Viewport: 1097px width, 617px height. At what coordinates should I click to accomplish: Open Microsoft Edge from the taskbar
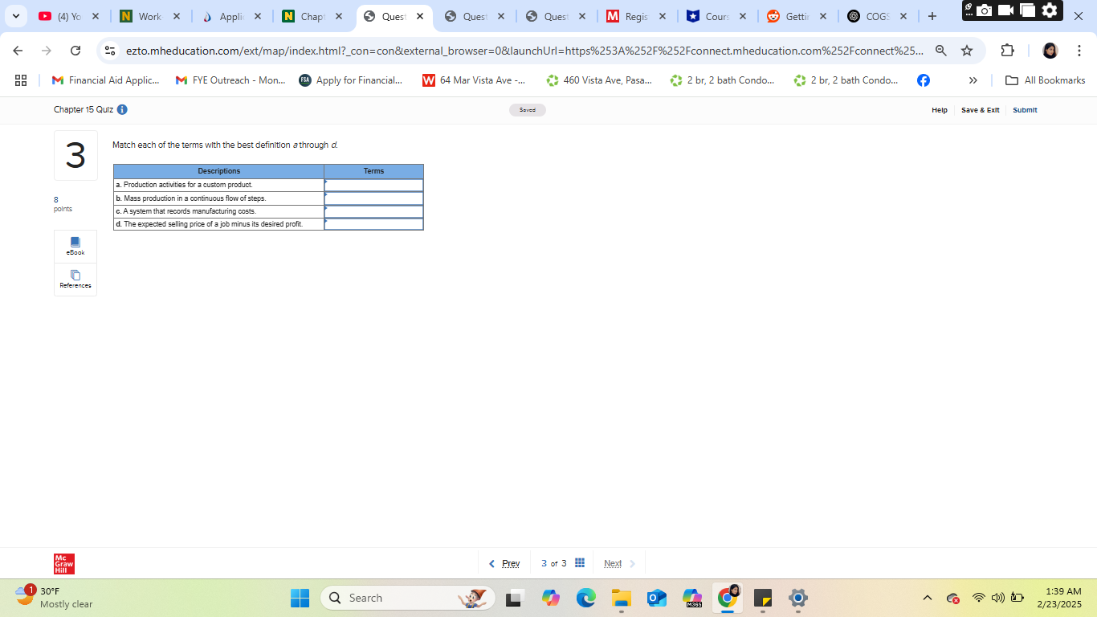[586, 598]
